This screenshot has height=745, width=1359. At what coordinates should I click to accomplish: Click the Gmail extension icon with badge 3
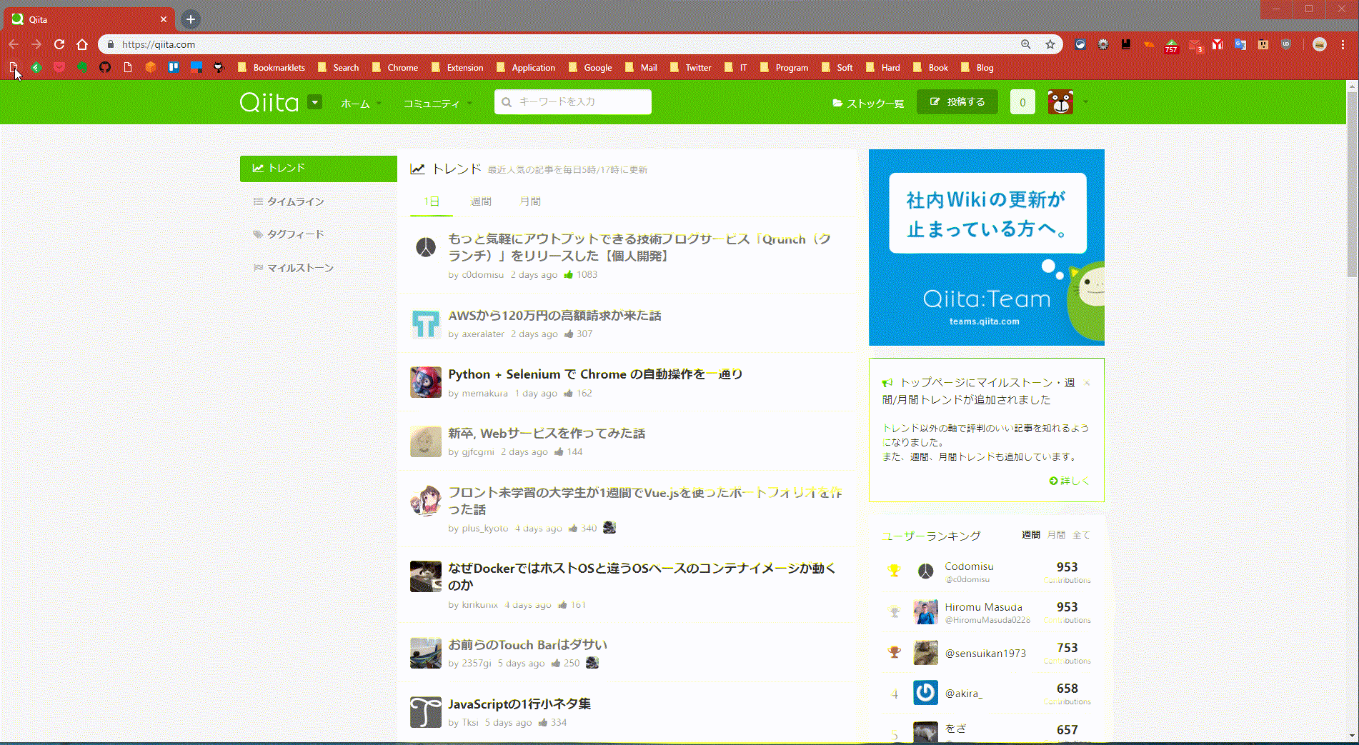click(x=1195, y=45)
